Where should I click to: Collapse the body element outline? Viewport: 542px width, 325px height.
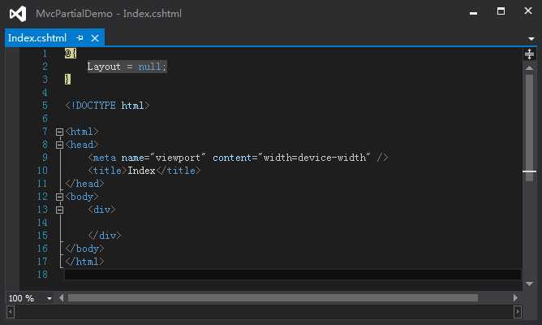[x=59, y=197]
